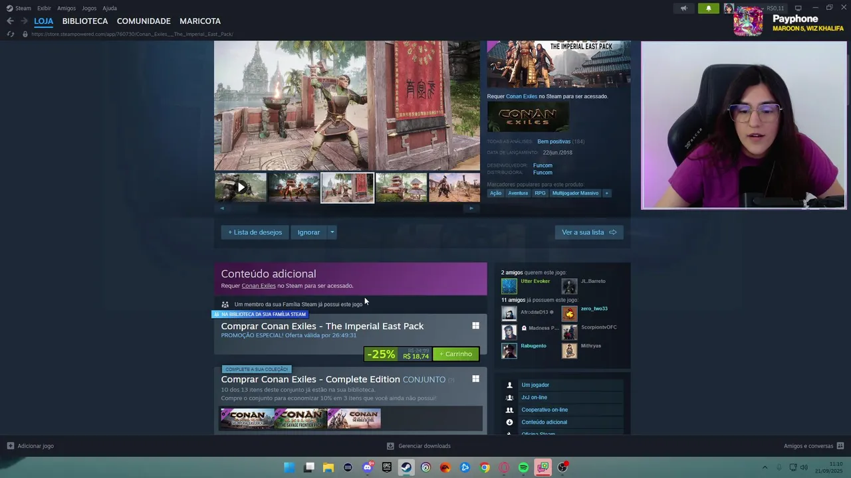The image size is (851, 478).
Task: Open Discord from the taskbar
Action: 367,467
